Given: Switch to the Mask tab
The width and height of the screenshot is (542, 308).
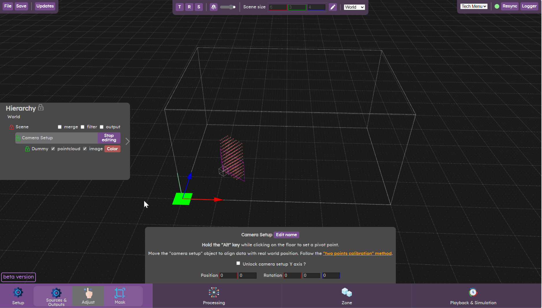Looking at the screenshot, I should [x=120, y=296].
